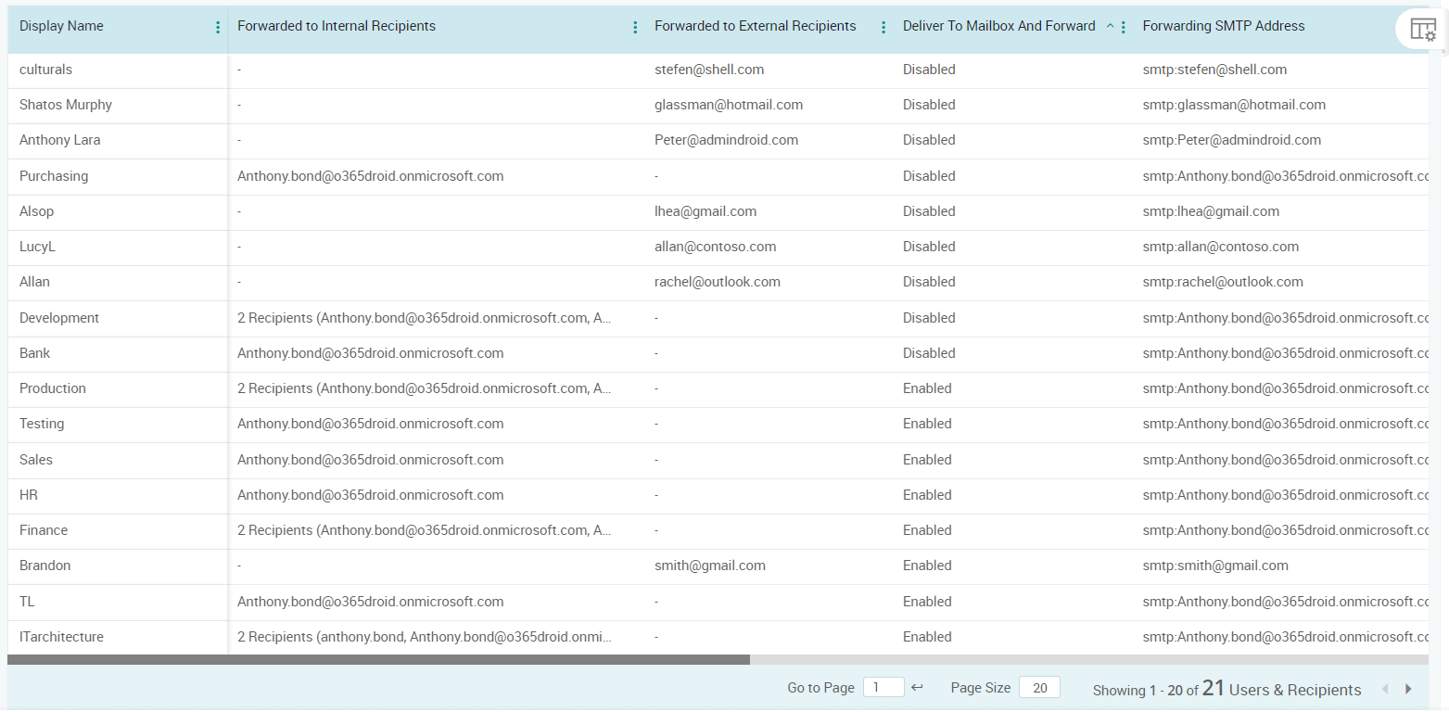1449x712 pixels.
Task: Click external recipient glassman@hotmail.com
Action: click(x=729, y=105)
